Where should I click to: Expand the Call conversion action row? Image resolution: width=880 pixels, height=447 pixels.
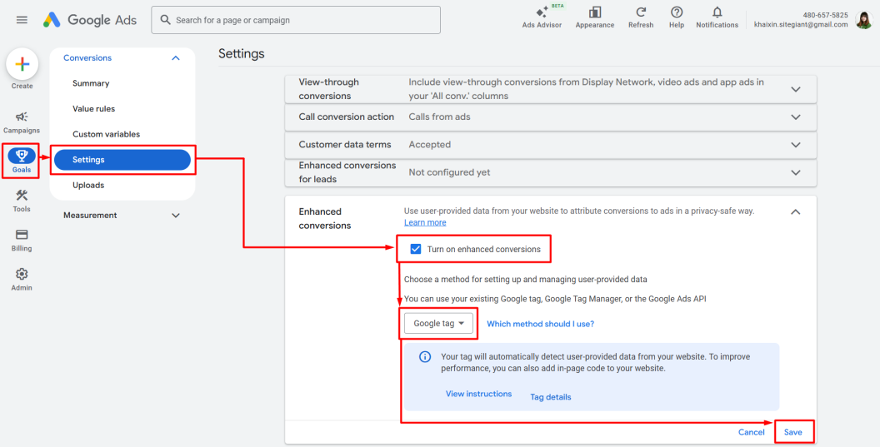coord(795,117)
